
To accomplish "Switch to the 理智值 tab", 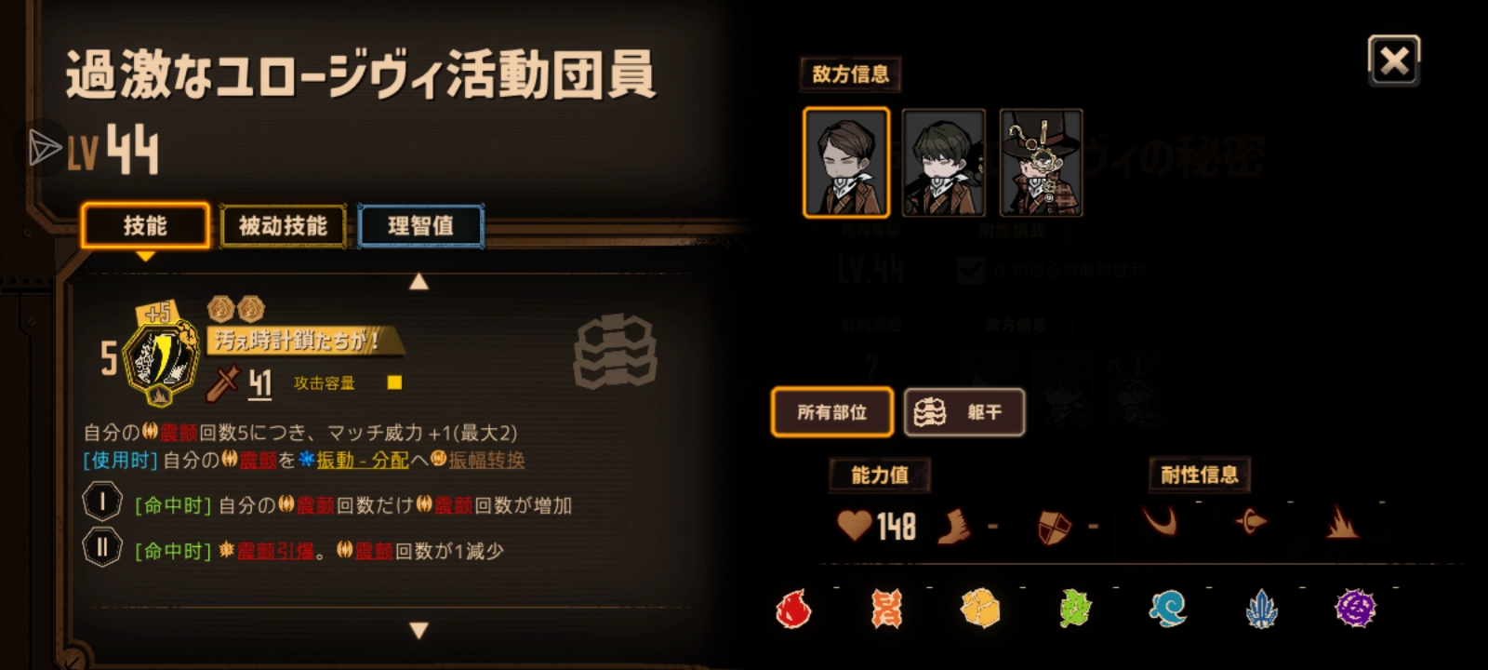I will [x=420, y=226].
